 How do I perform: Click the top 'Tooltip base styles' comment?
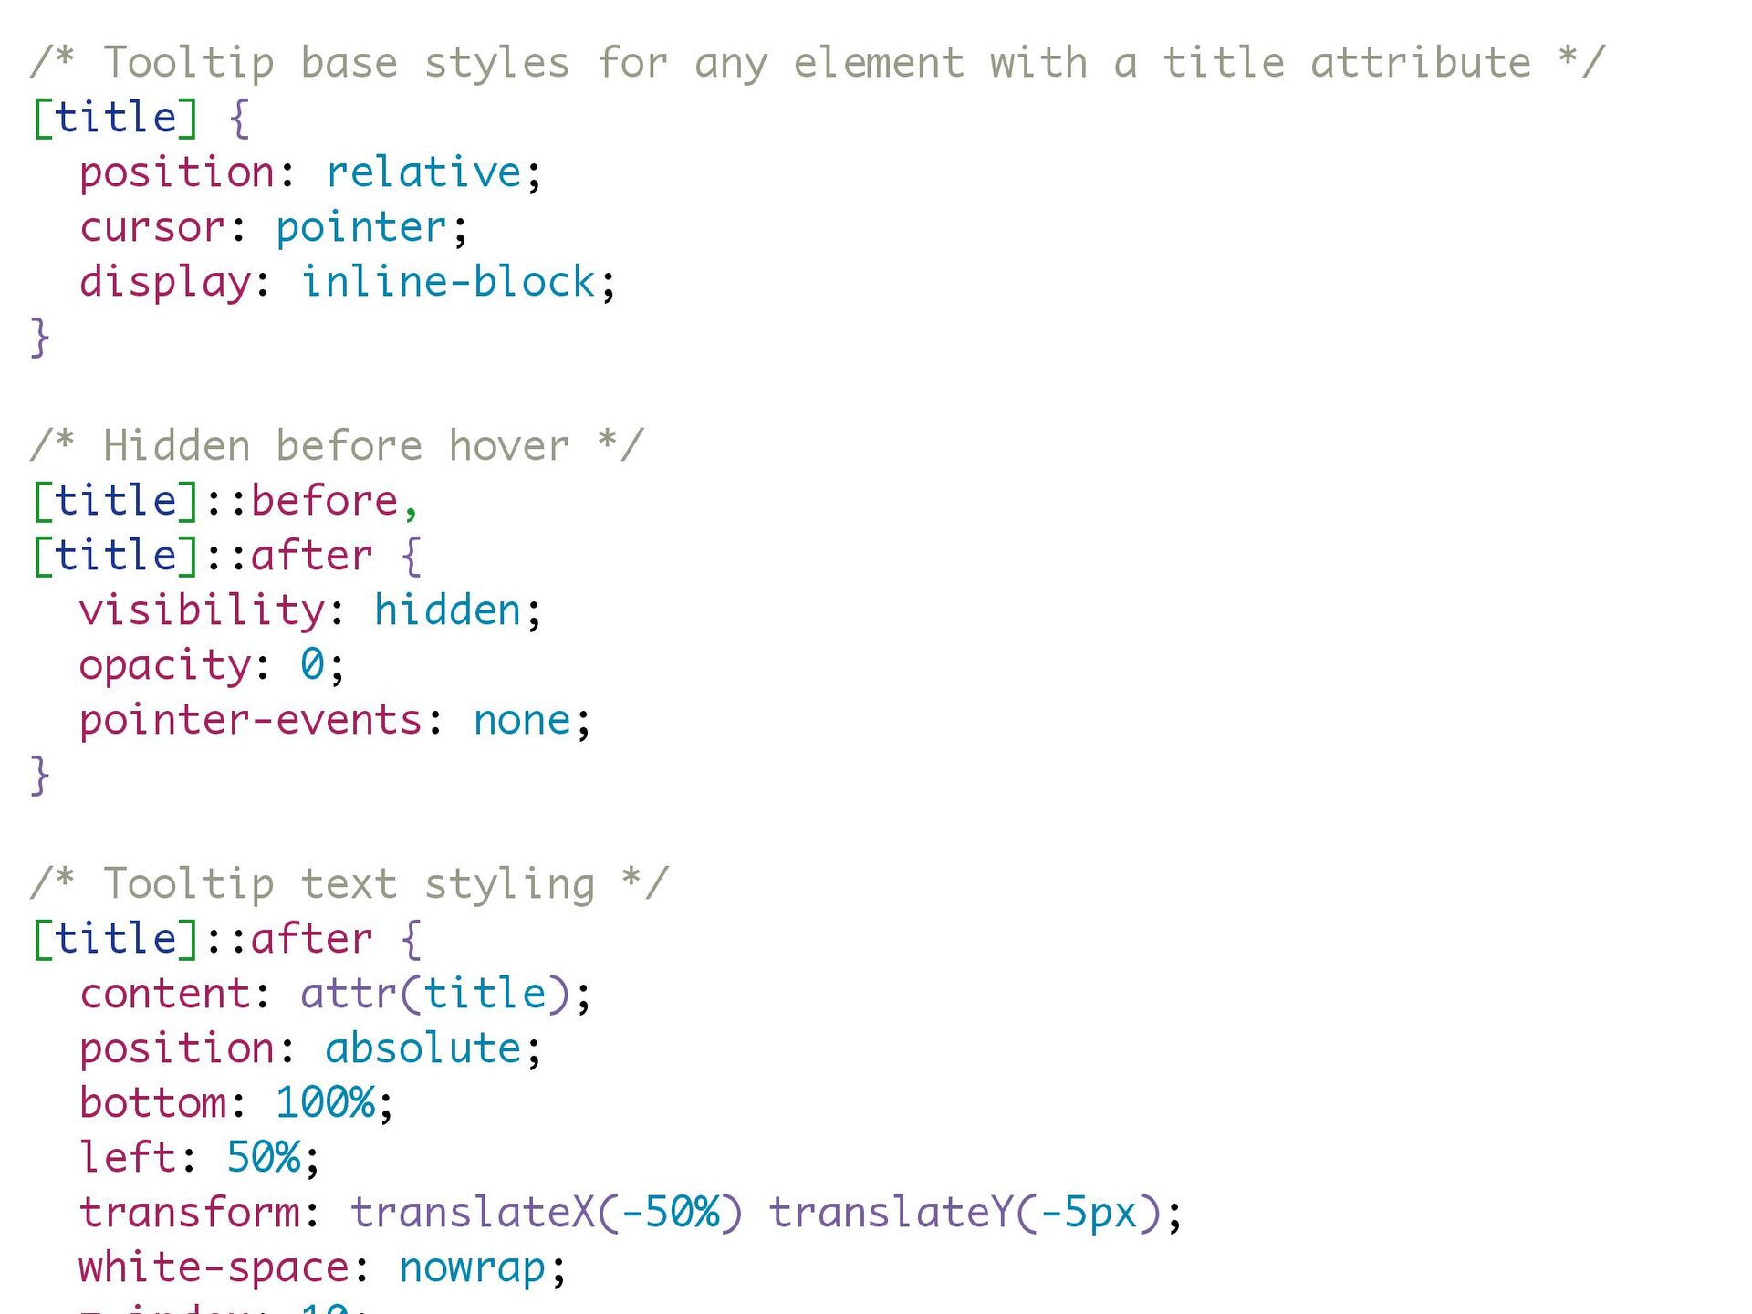pos(818,63)
